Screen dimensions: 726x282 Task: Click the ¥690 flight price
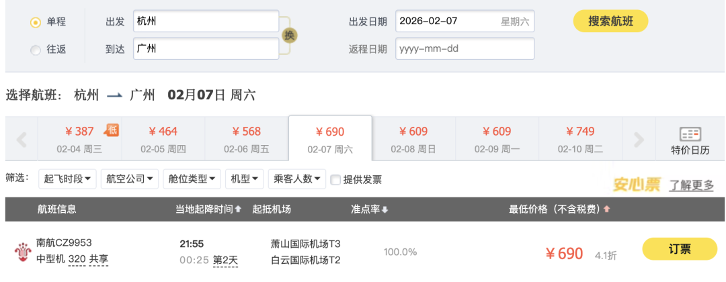[564, 253]
